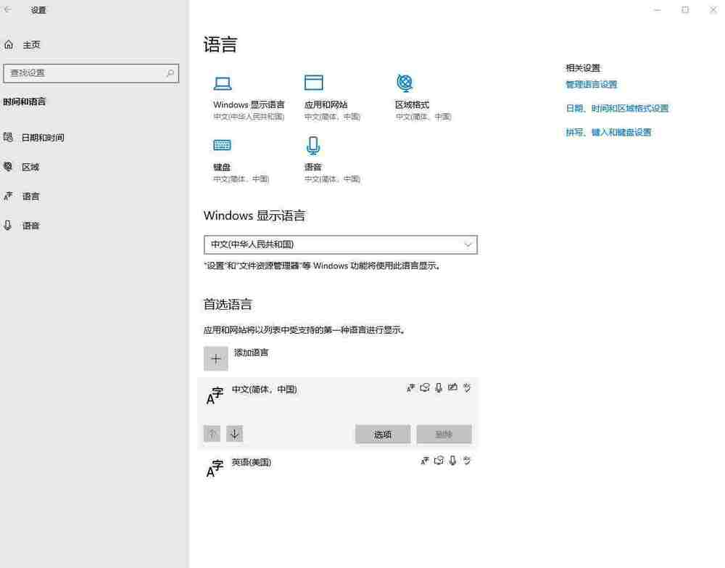Screen dimensions: 725x568
Task: Click the 应用和网站 window icon
Action: (x=313, y=83)
